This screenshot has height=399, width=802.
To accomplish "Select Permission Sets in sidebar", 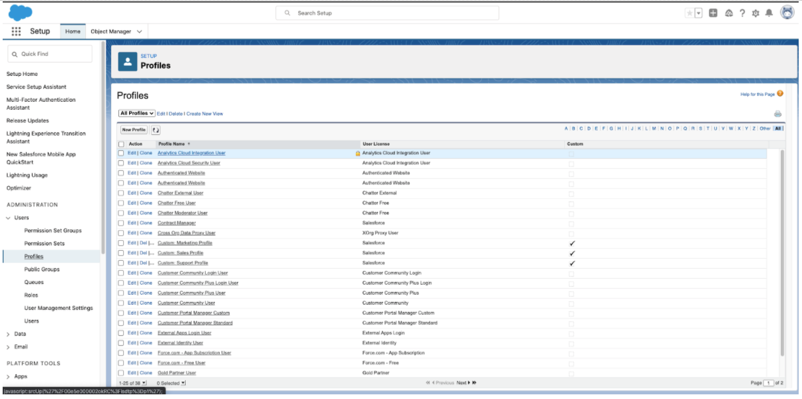I will pos(44,243).
